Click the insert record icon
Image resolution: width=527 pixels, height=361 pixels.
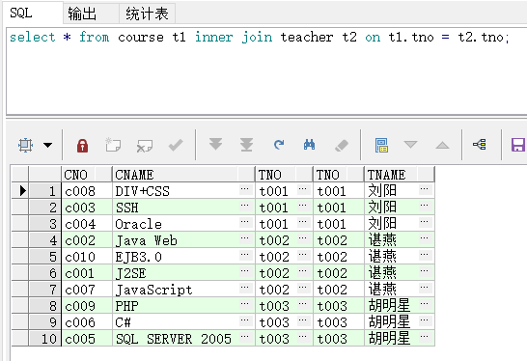(x=113, y=145)
